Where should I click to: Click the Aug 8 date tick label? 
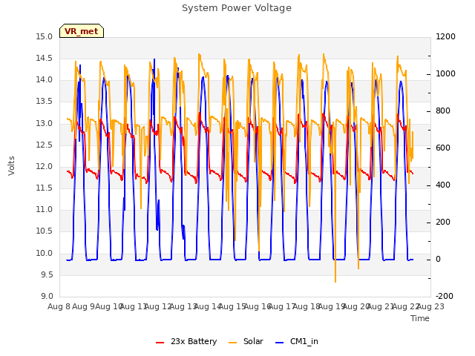point(59,307)
